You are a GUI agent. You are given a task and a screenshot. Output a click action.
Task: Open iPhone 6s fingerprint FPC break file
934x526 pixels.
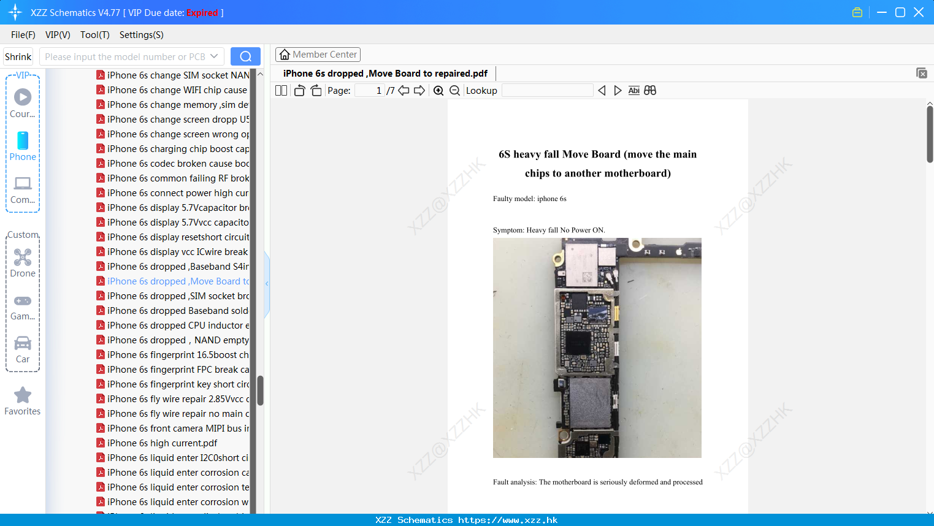click(172, 370)
